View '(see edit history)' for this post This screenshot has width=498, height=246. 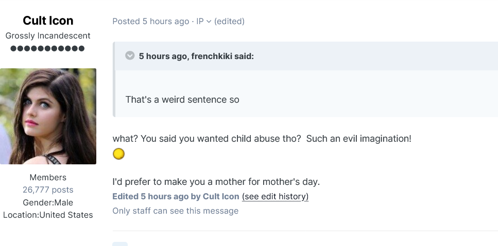275,196
